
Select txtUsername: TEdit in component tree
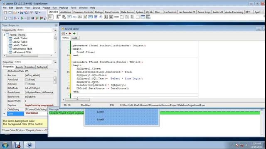coord(22,49)
